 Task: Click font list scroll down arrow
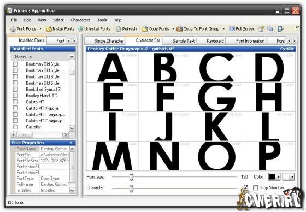click(x=72, y=128)
